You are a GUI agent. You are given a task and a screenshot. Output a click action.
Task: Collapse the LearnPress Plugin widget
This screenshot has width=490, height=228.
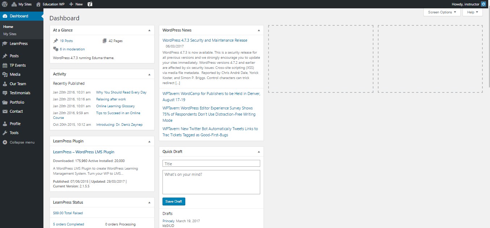click(149, 141)
